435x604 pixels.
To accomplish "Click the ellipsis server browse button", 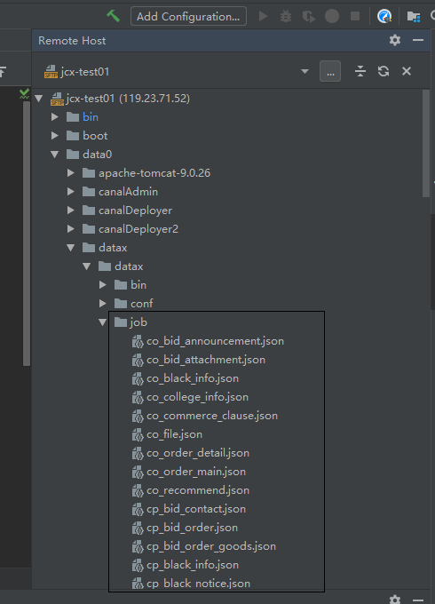I will pos(330,71).
